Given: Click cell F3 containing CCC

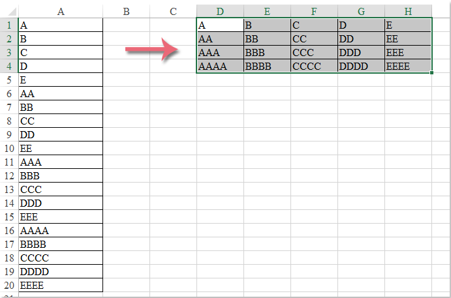Looking at the screenshot, I should 314,53.
